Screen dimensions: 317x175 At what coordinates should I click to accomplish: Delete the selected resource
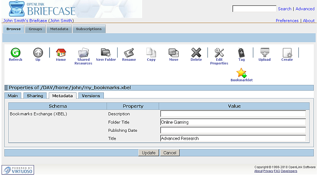coord(196,53)
